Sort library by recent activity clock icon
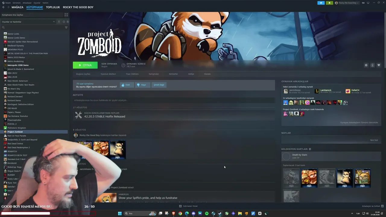Image resolution: width=386 pixels, height=217 pixels. (x=64, y=22)
